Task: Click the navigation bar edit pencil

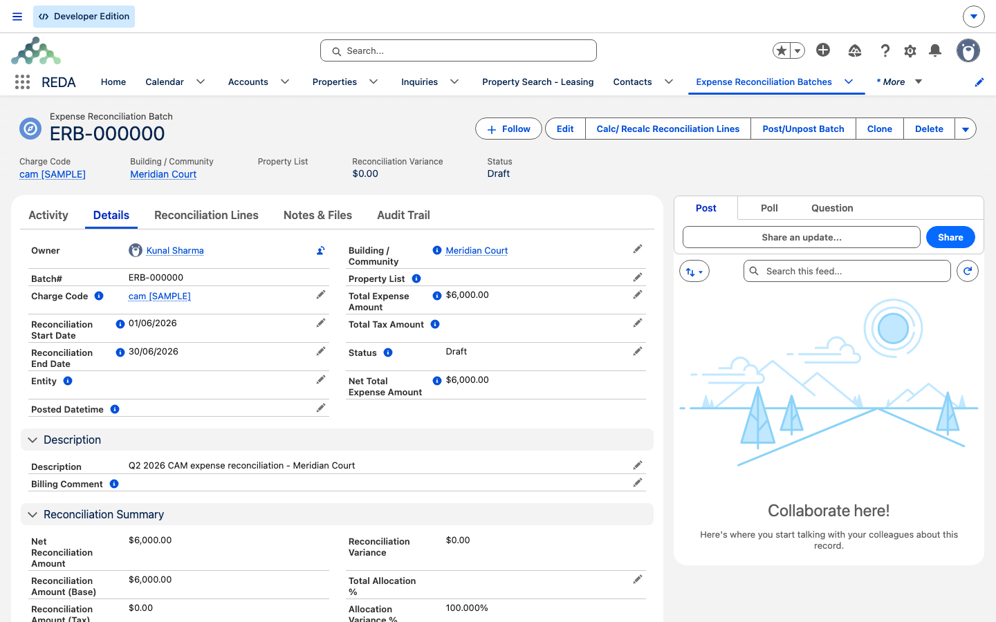Action: pyautogui.click(x=979, y=82)
